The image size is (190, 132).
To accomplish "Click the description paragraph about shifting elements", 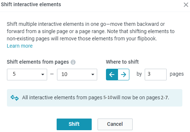I will click(x=91, y=31).
